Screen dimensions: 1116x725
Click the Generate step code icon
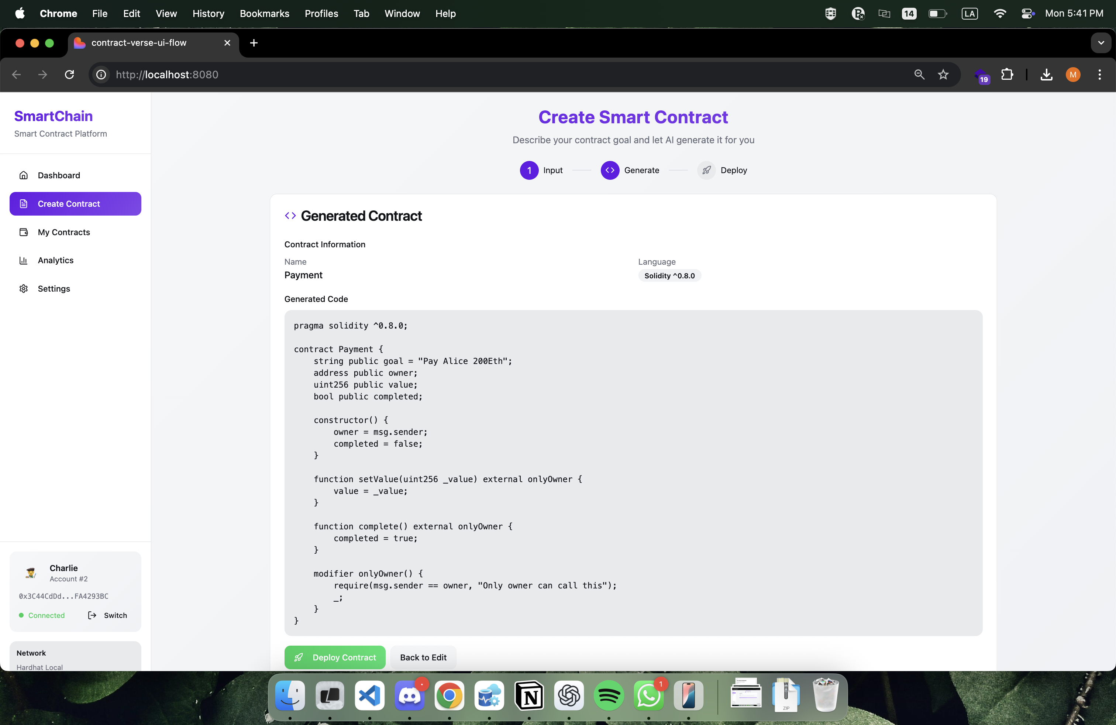click(610, 170)
